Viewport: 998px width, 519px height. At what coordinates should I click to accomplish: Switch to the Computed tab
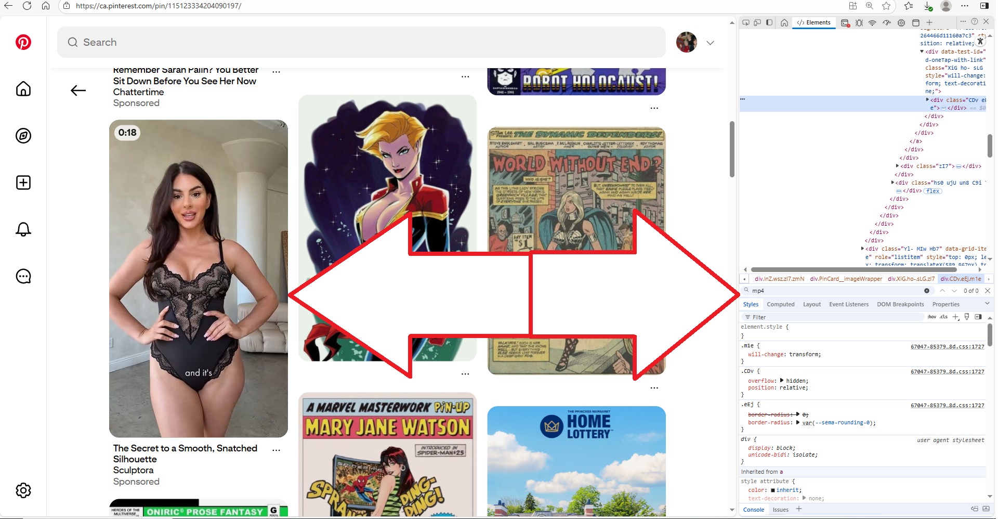pos(781,304)
